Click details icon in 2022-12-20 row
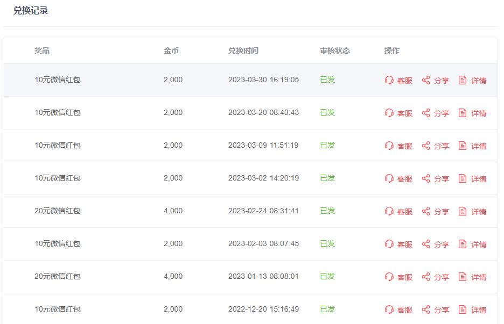This screenshot has width=504, height=324. (462, 309)
